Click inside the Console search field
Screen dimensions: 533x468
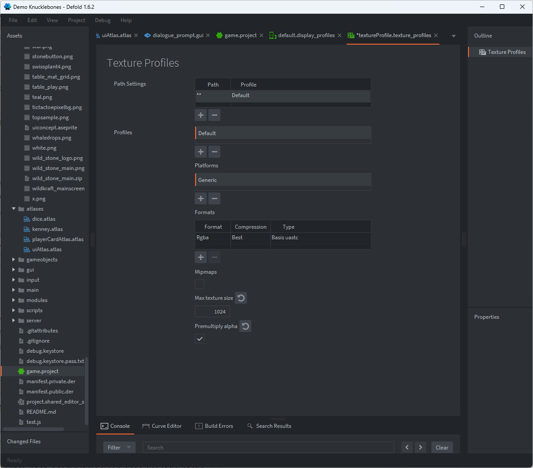tap(268, 447)
